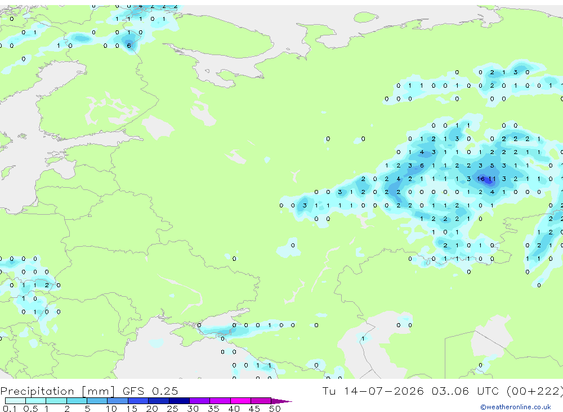Click the legend label '0.5'

point(30,409)
